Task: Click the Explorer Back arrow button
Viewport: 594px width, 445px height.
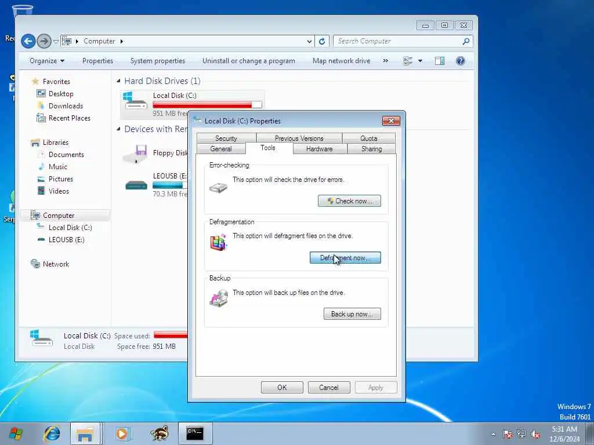Action: tap(28, 41)
